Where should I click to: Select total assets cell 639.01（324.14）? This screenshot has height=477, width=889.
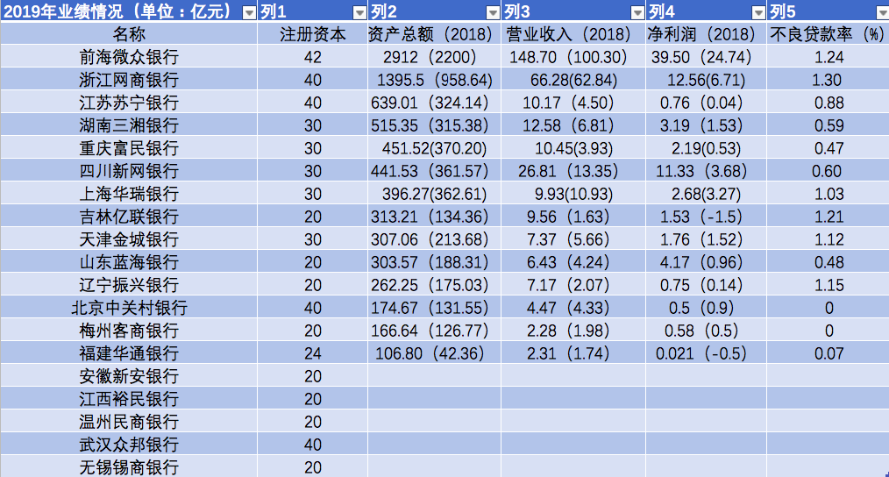434,102
